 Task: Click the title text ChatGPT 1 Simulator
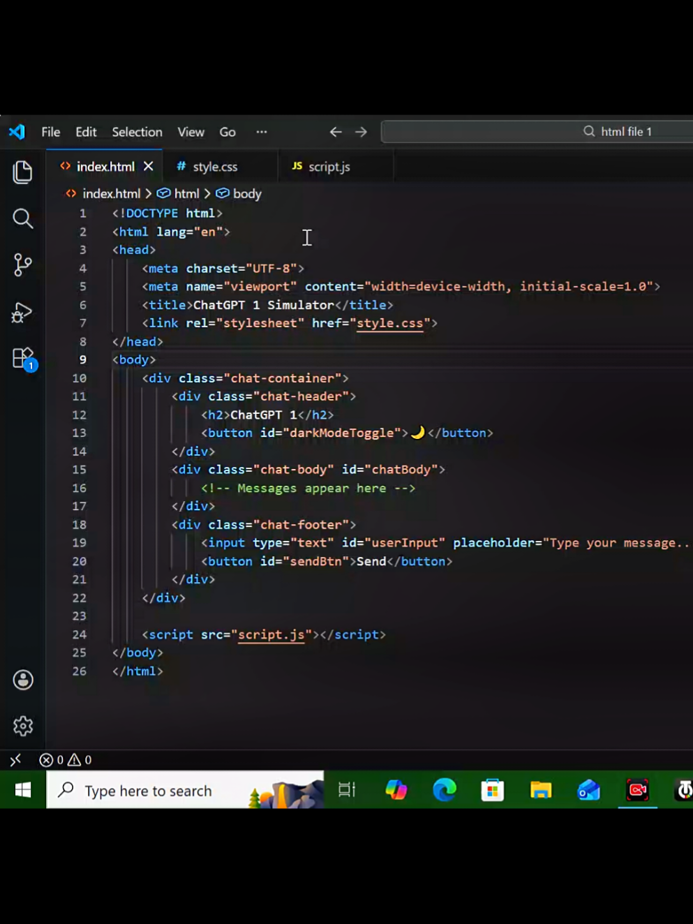263,305
